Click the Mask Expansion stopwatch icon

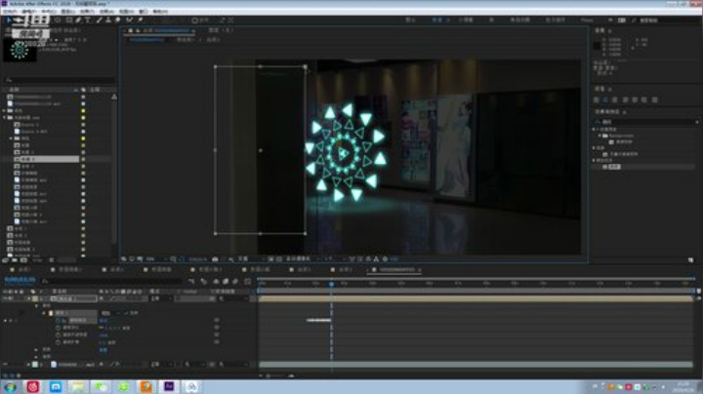click(58, 342)
